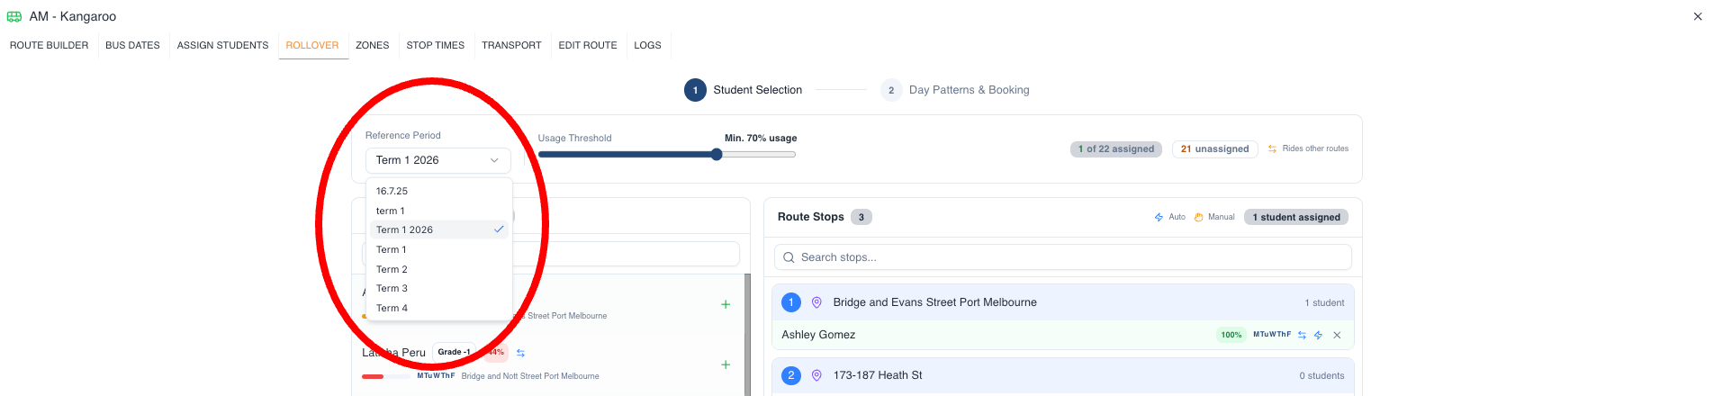
Task: Click stop number 1 circle badge
Action: 791,302
